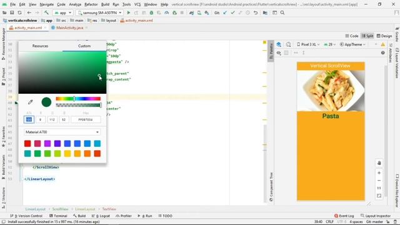
Task: Switch editor to Design view mode
Action: click(384, 36)
